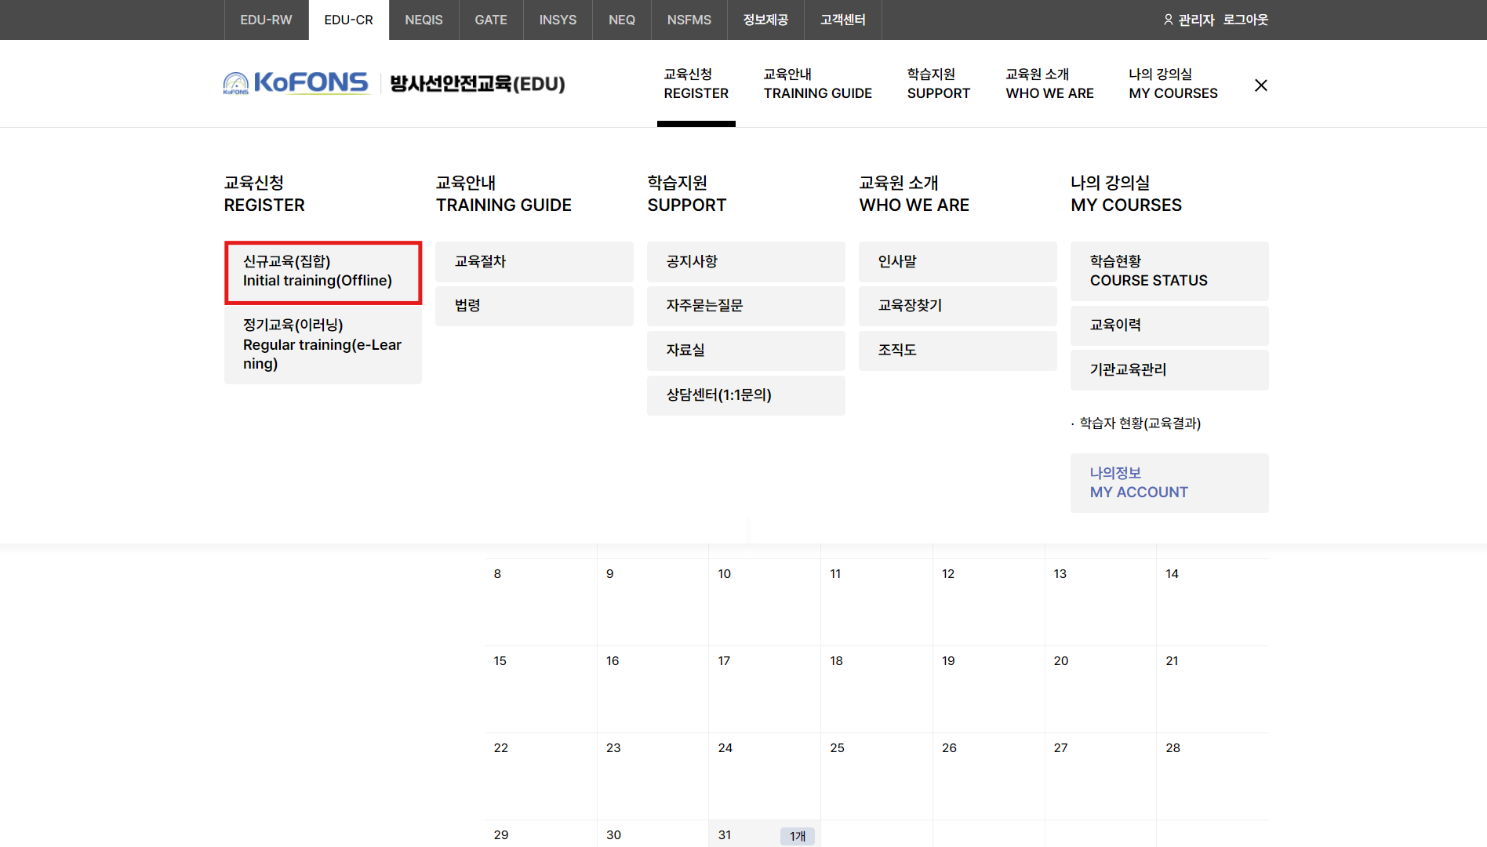This screenshot has width=1487, height=847.
Task: Click the 1개 badge on day 31
Action: tap(798, 836)
